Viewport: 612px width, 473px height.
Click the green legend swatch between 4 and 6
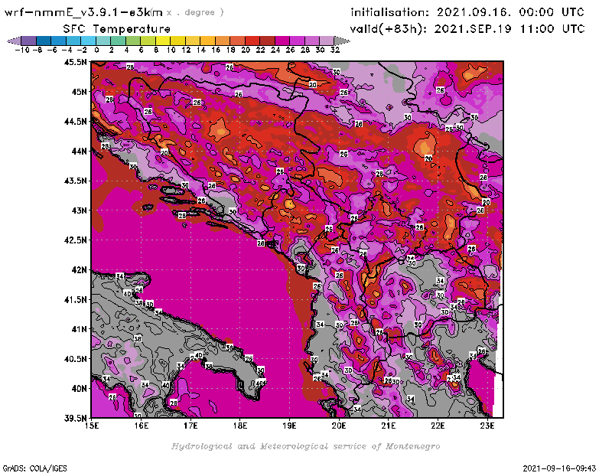click(133, 41)
